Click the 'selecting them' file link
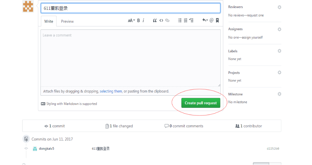This screenshot has width=312, height=165. tap(111, 91)
